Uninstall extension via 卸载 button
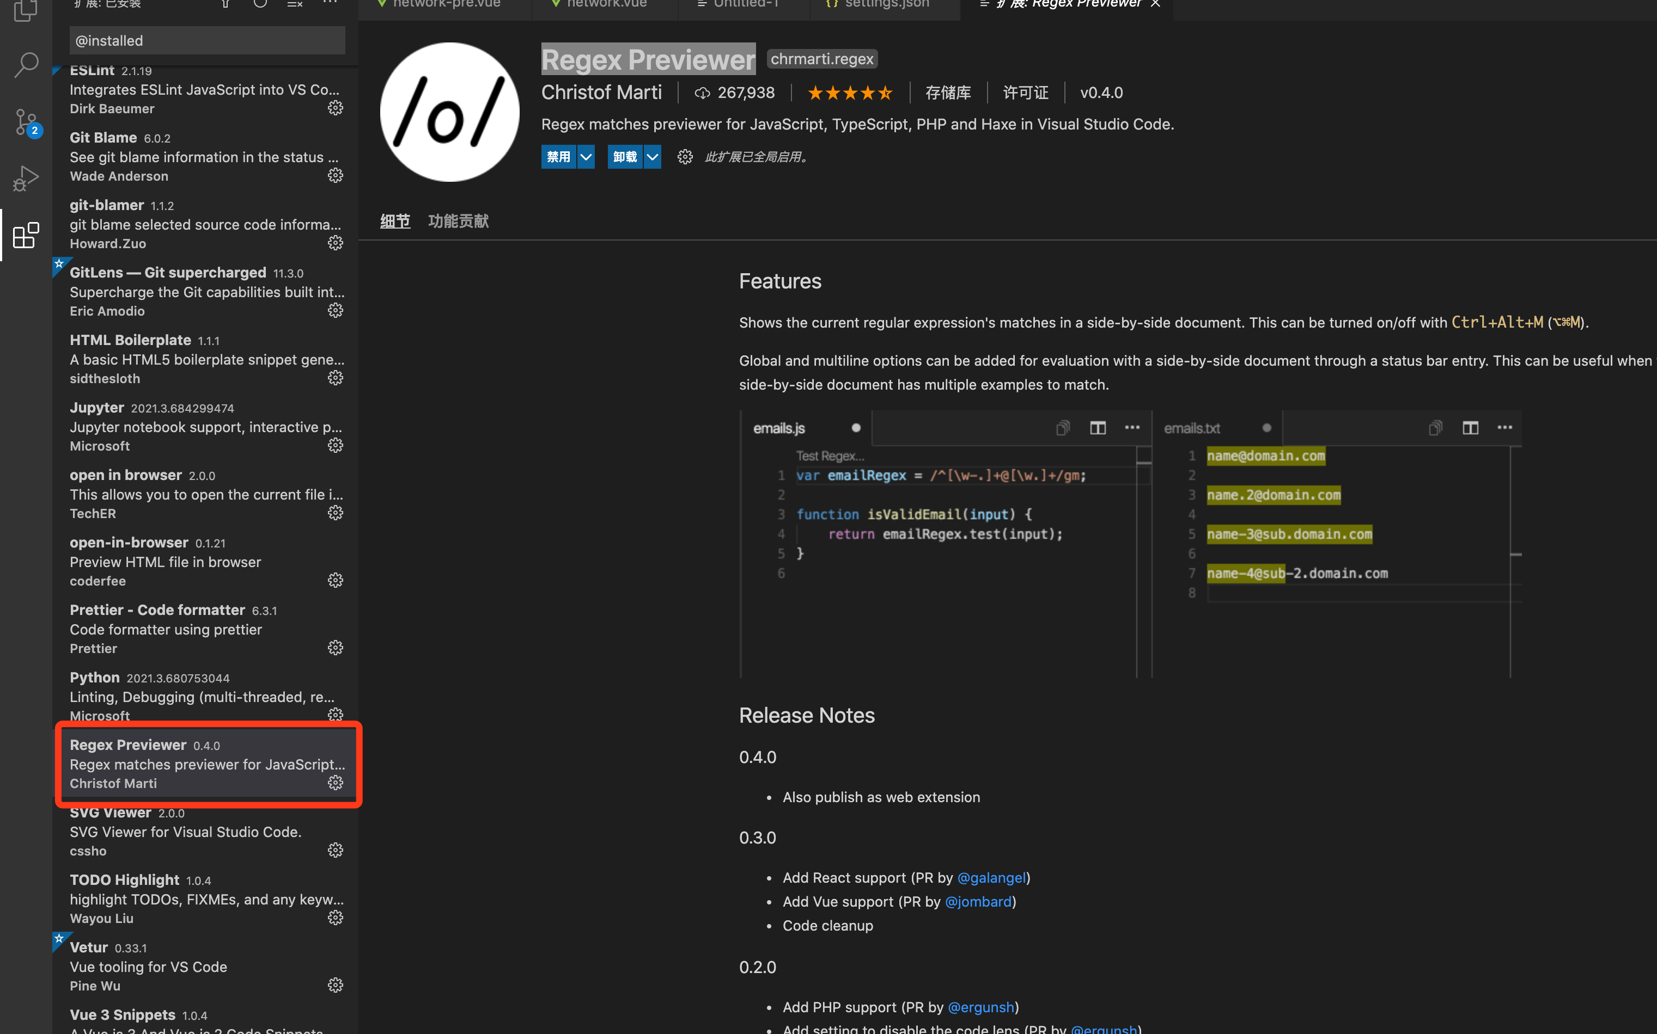 click(x=624, y=157)
